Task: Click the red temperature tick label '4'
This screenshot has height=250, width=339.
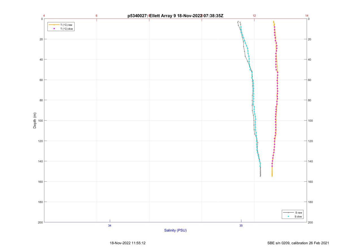Action: (x=44, y=16)
